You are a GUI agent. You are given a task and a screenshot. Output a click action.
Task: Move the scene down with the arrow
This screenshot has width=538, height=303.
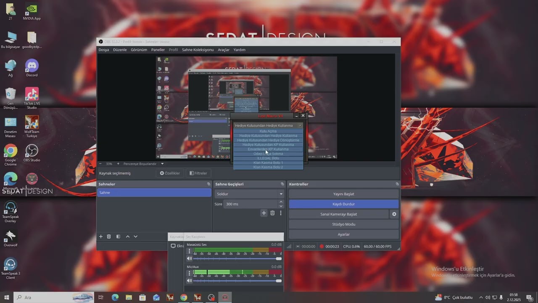(x=135, y=237)
